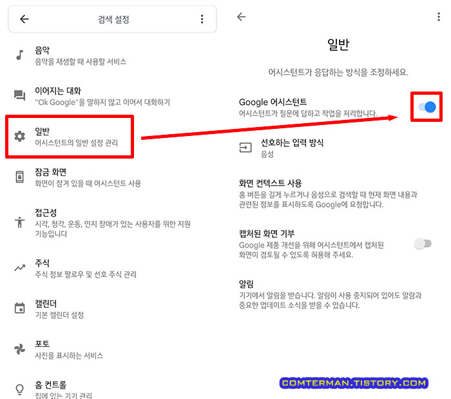Open overflow menu in 검색 설정 header

point(202,19)
